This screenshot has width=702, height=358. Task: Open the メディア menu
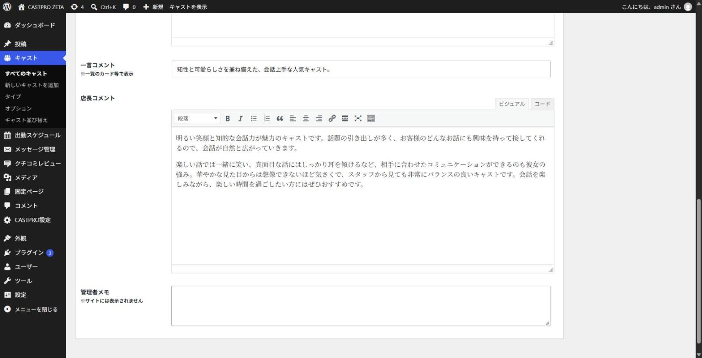point(33,178)
